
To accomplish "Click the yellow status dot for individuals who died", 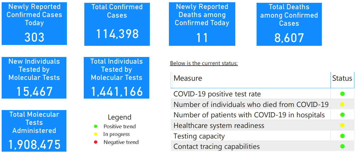I will pos(342,104).
